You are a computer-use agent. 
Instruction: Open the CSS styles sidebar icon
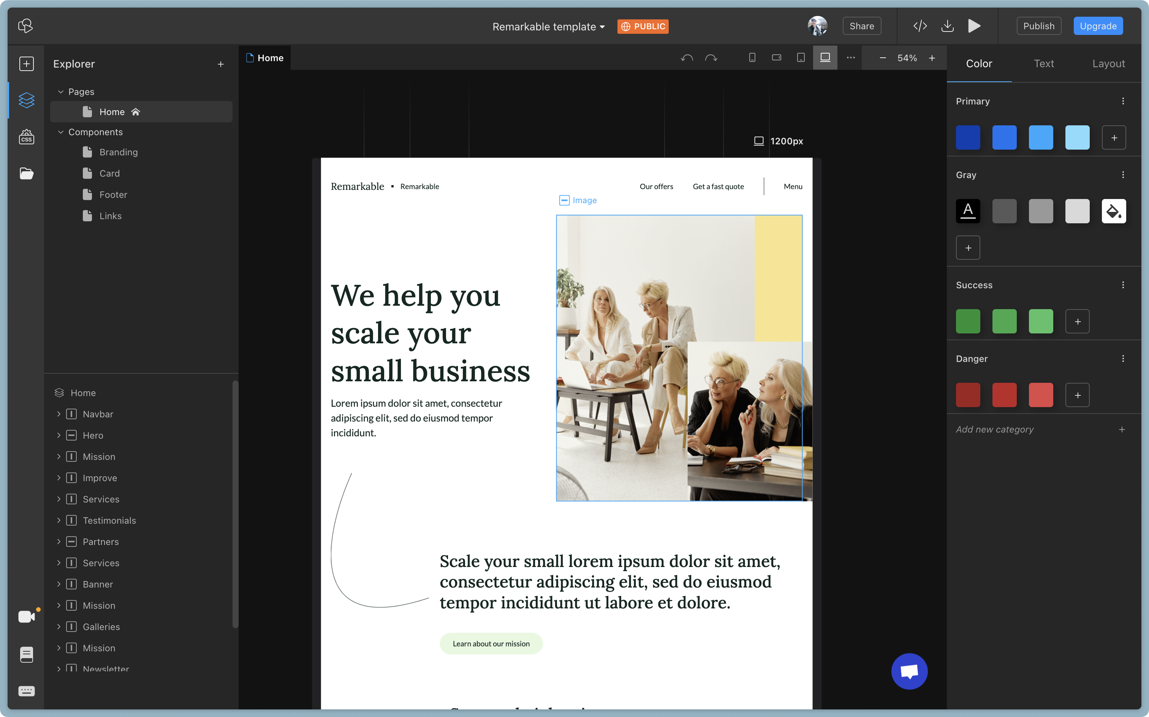(x=27, y=137)
